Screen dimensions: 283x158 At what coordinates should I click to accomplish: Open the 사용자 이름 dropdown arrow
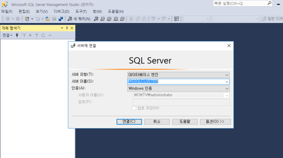[227, 95]
